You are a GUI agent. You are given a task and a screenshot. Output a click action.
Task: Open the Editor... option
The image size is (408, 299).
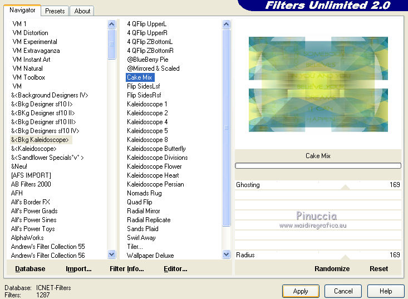[175, 268]
